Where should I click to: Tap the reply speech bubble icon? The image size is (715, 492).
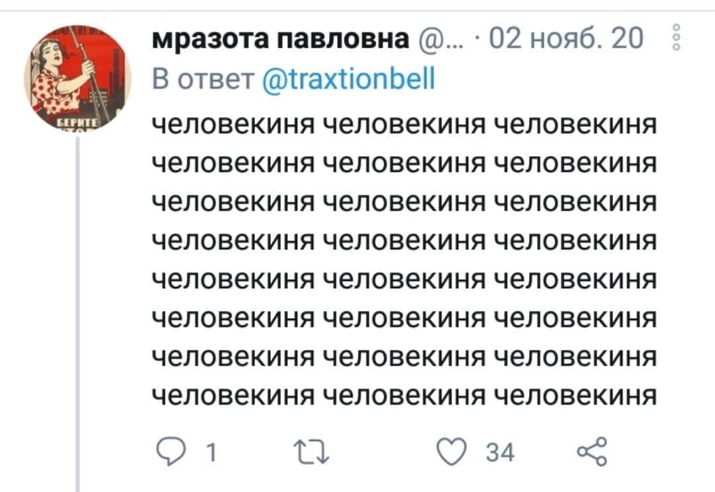(171, 452)
